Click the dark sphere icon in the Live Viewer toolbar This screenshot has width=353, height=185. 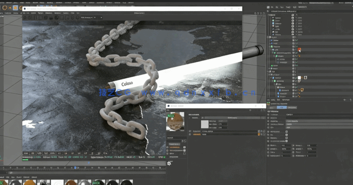tap(56, 17)
